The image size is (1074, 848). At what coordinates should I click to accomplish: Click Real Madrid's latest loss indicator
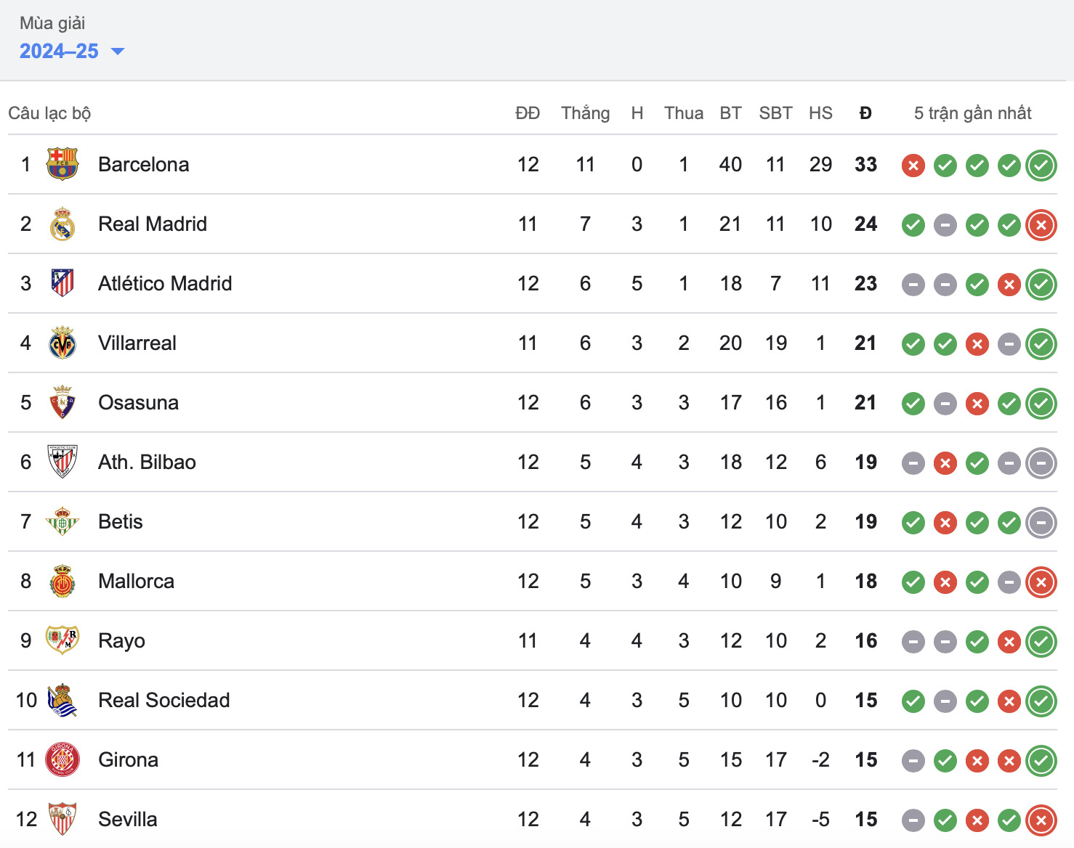click(1041, 225)
